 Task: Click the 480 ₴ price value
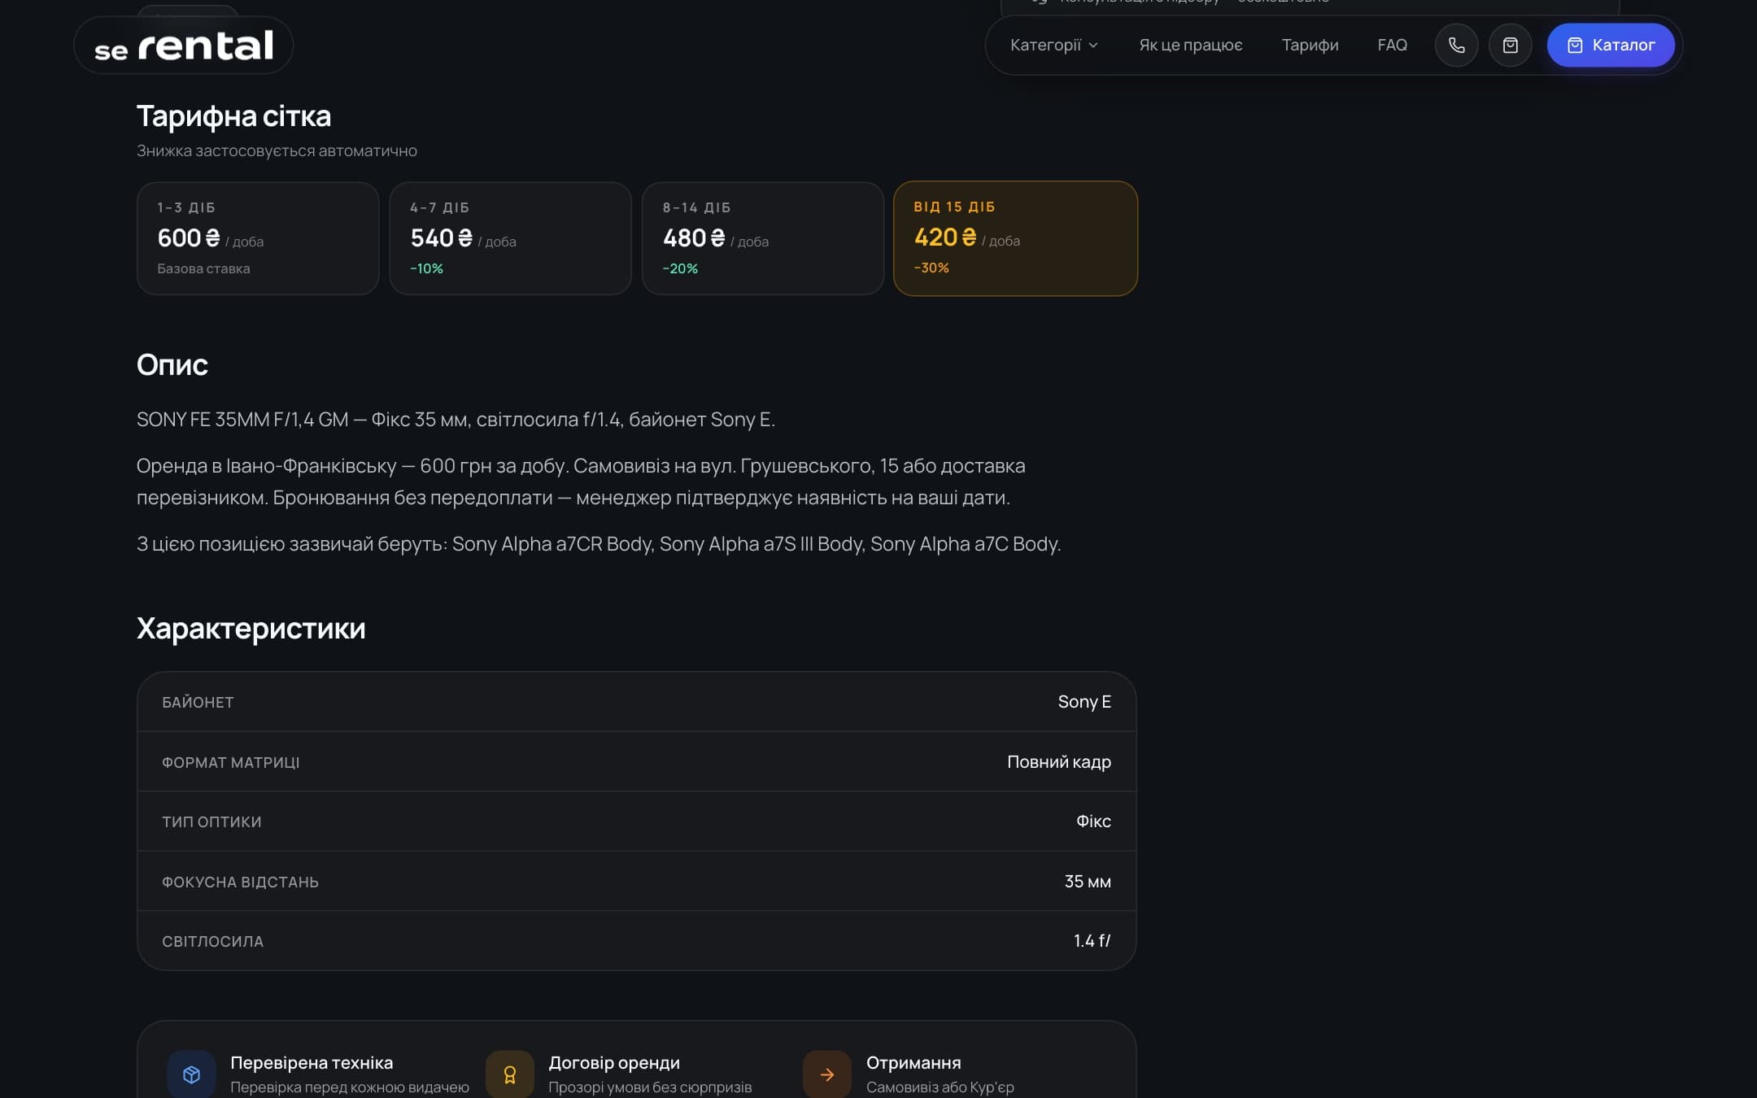(x=694, y=237)
